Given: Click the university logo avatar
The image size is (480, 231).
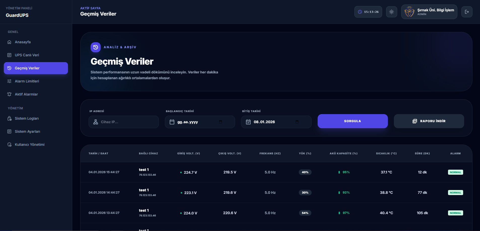Looking at the screenshot, I should (409, 12).
